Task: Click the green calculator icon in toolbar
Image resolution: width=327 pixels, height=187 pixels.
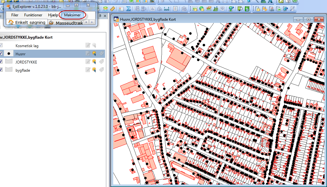Action: pos(247,8)
